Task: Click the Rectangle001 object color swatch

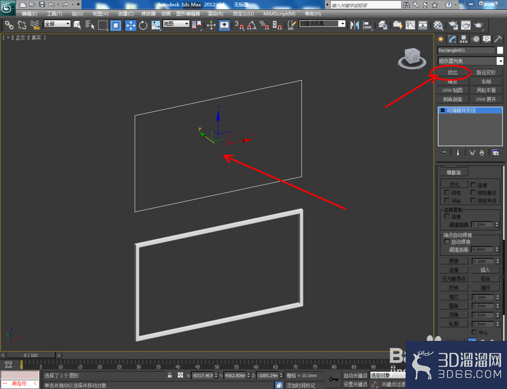Action: 500,50
